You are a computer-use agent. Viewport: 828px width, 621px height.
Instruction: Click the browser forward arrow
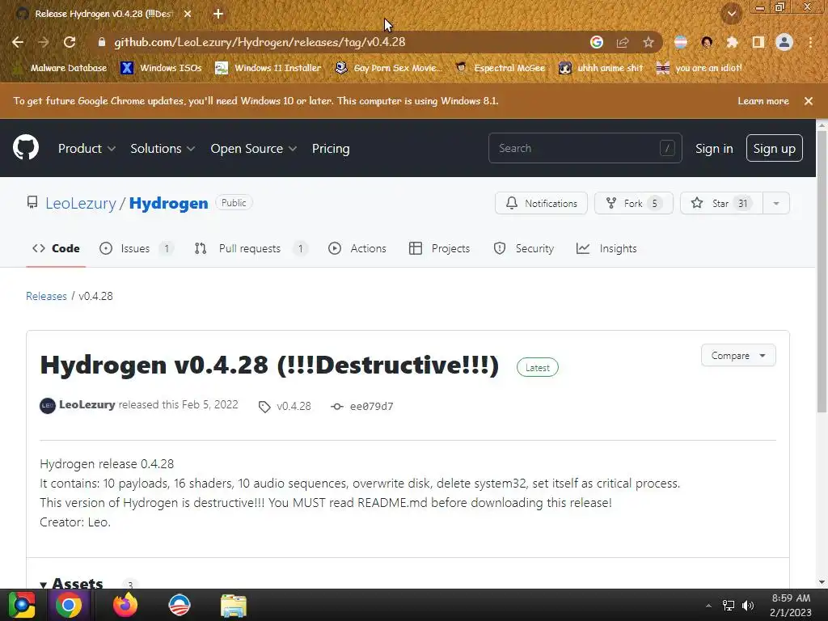(x=44, y=42)
